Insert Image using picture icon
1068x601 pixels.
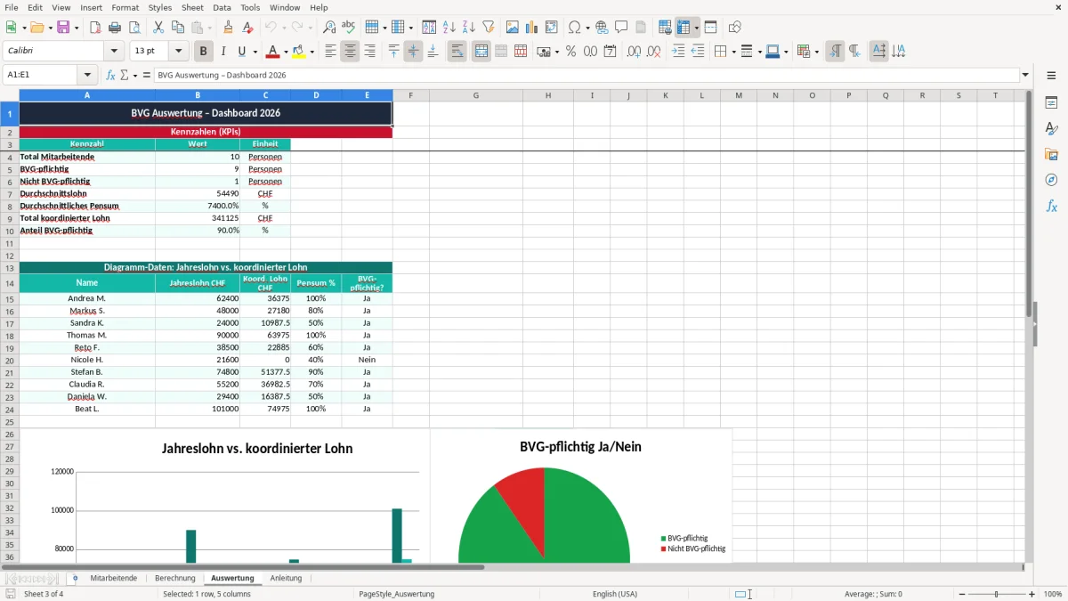(x=513, y=28)
